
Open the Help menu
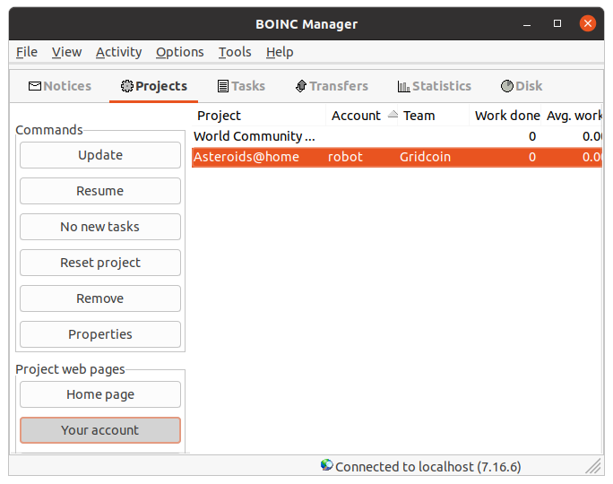[x=280, y=52]
